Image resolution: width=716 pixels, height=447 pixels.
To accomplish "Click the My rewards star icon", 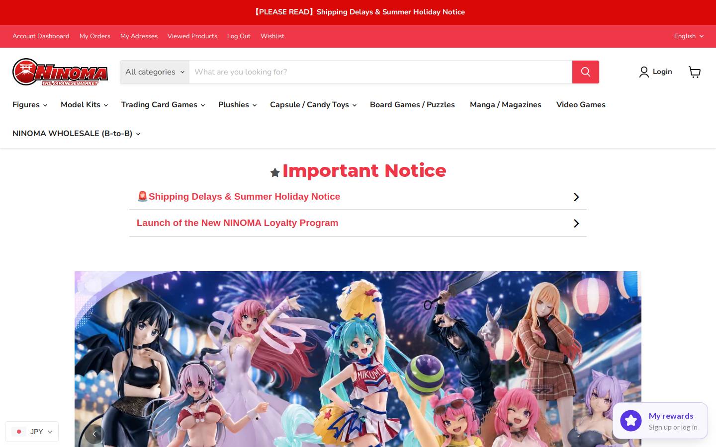I will (630, 421).
